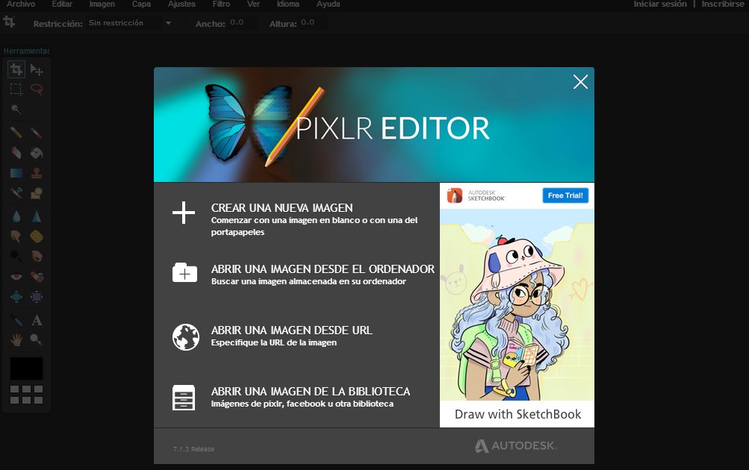Select the Sharpen tool
This screenshot has height=470, width=749.
pyautogui.click(x=37, y=216)
